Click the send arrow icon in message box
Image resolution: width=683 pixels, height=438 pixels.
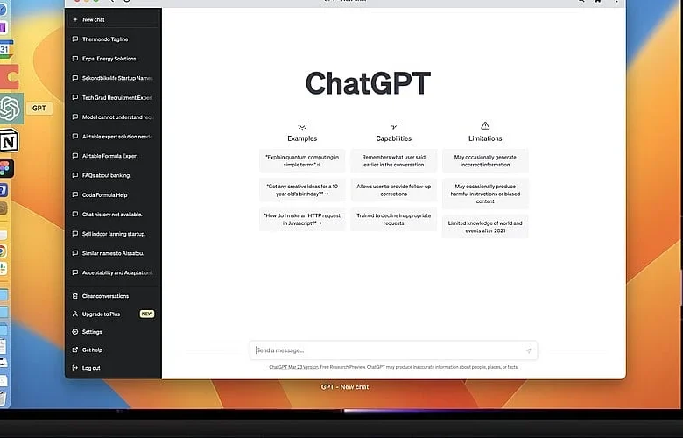(x=528, y=350)
